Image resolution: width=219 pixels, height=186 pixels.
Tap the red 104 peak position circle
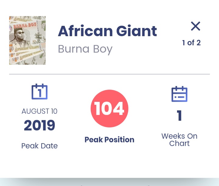click(109, 108)
